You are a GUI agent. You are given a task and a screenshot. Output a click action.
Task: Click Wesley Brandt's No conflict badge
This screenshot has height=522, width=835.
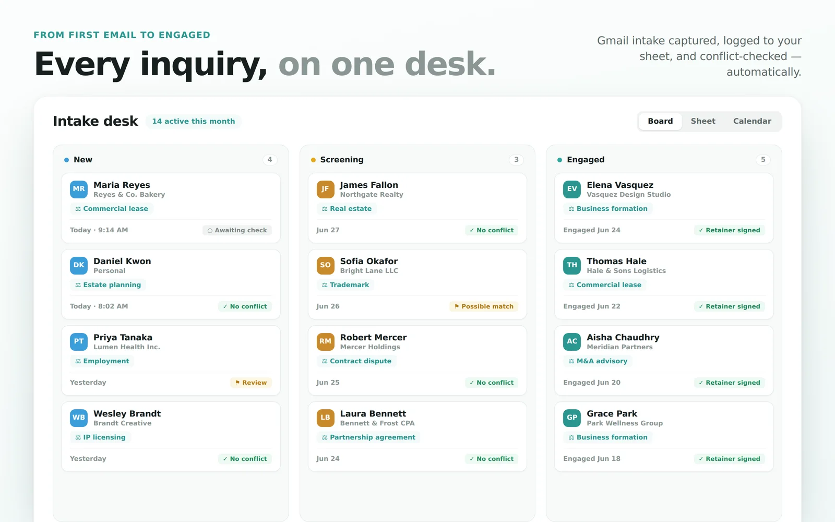click(x=245, y=459)
